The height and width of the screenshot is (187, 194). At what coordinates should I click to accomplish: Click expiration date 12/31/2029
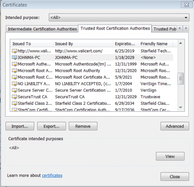coord(126,97)
